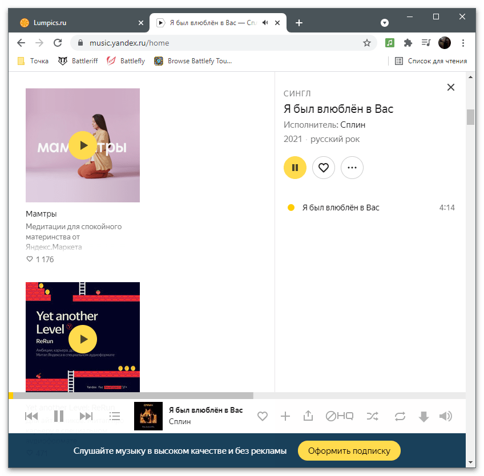Open the play queue list icon
The image size is (484, 476).
115,416
